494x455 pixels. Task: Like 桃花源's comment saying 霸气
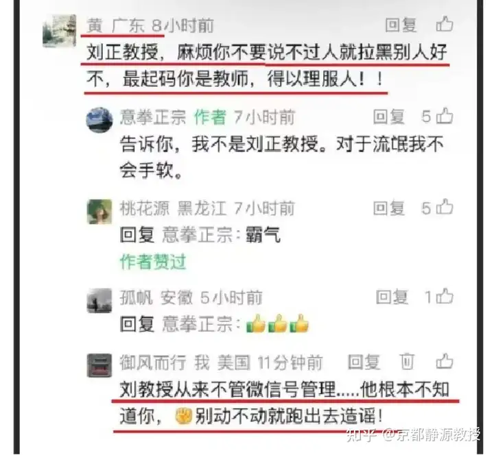click(446, 207)
